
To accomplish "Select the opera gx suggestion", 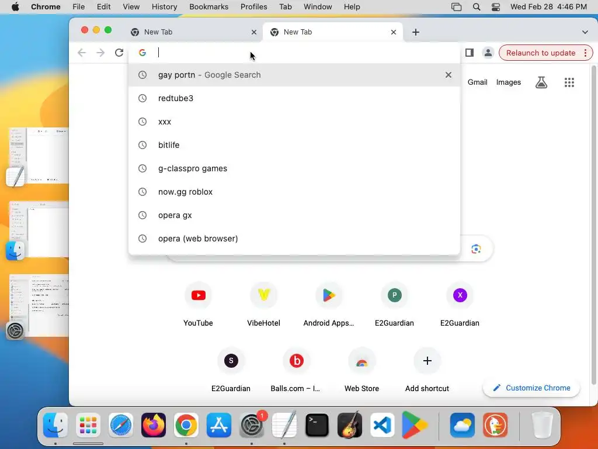I will tap(294, 215).
